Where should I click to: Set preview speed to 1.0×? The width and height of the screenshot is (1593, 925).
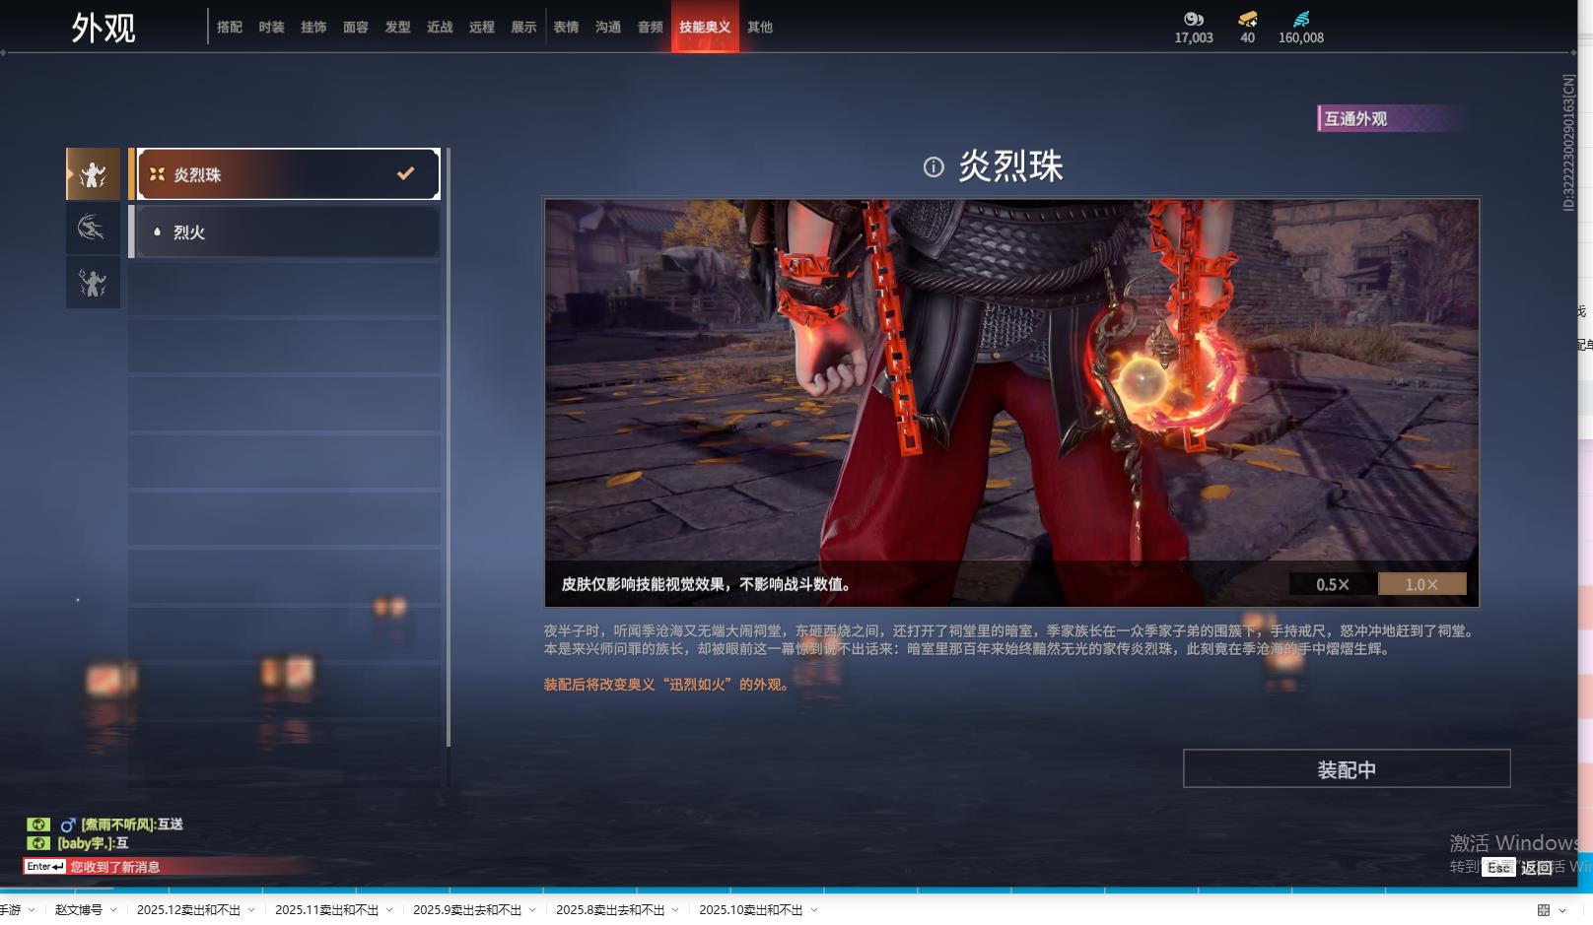point(1421,584)
